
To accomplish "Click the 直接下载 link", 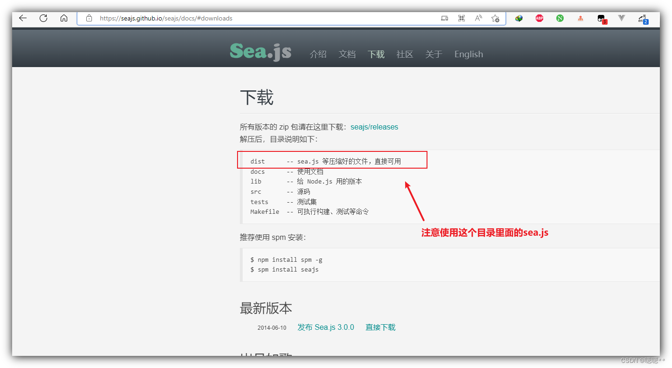I will pos(380,327).
